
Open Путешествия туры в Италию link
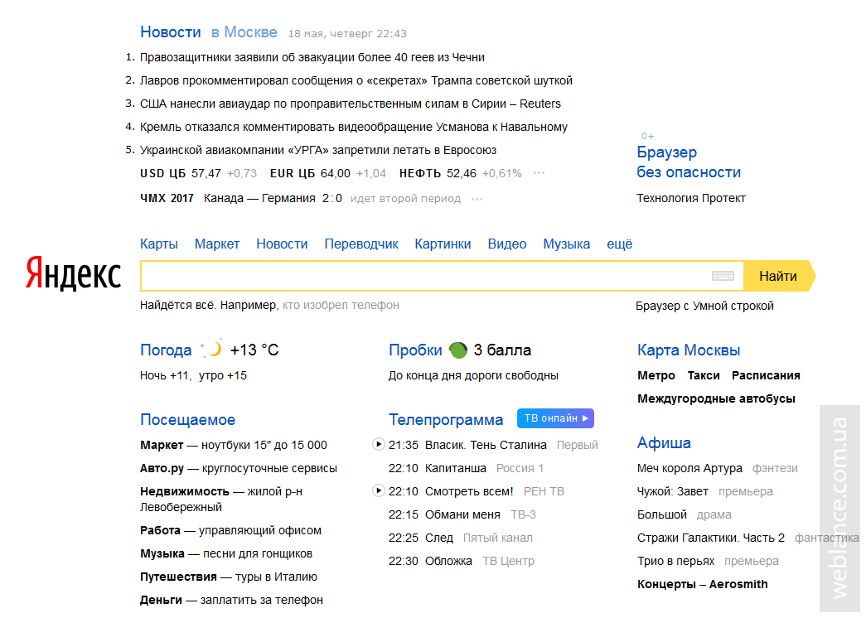[x=228, y=577]
